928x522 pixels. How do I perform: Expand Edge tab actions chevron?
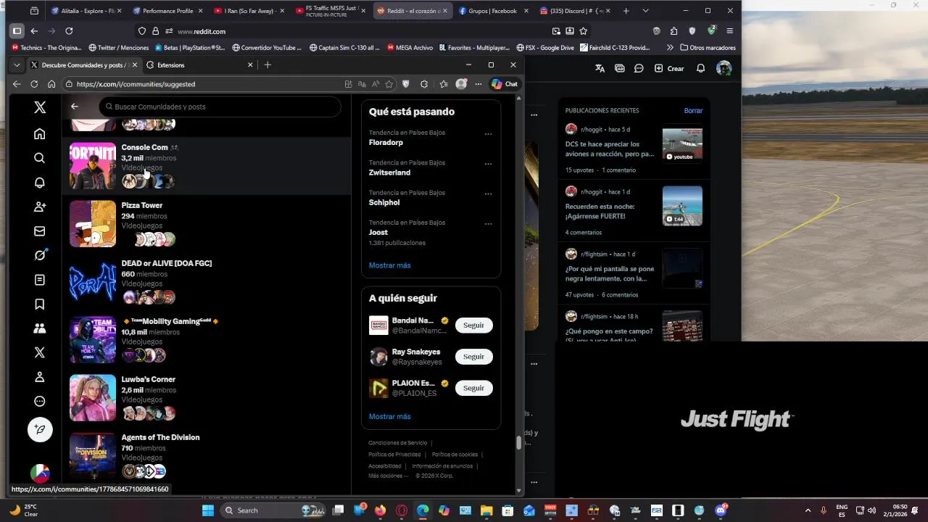point(17,65)
